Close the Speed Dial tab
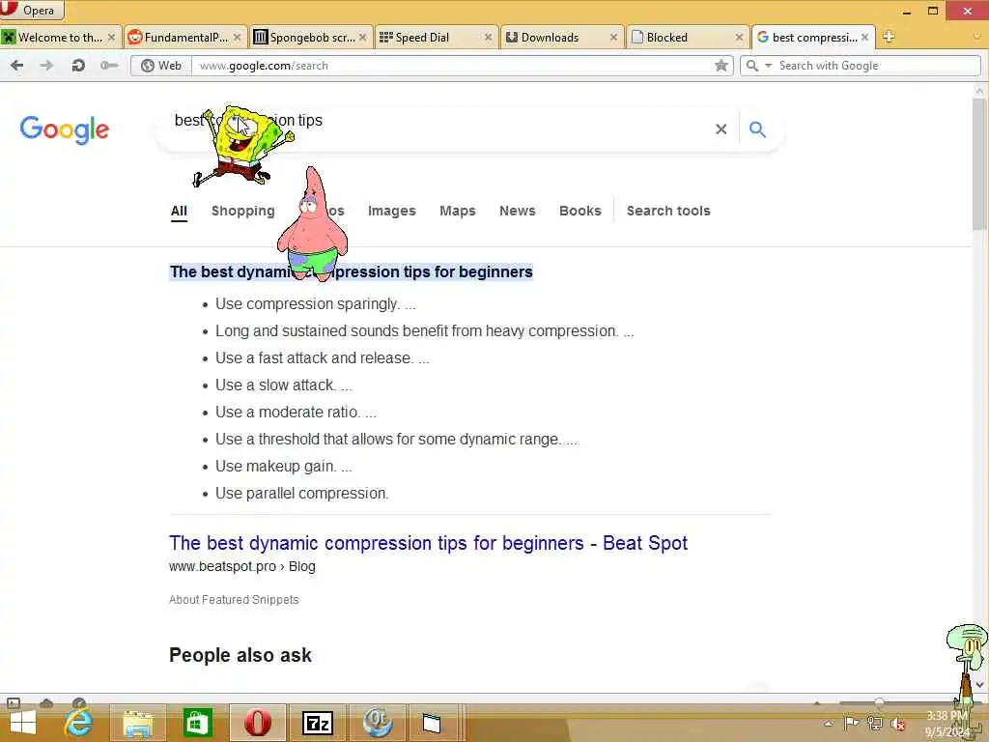This screenshot has width=989, height=742. pyautogui.click(x=488, y=38)
